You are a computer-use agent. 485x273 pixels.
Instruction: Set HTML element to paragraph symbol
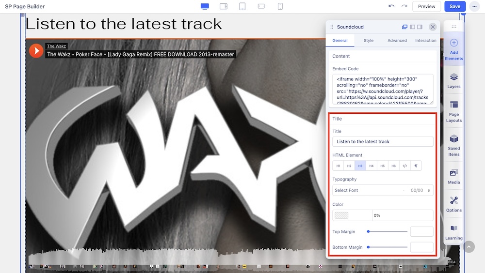point(416,166)
